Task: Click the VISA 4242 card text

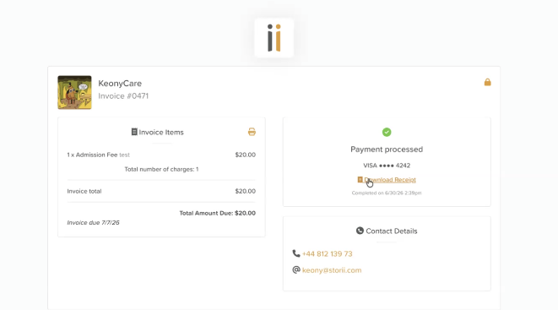Action: [x=387, y=166]
